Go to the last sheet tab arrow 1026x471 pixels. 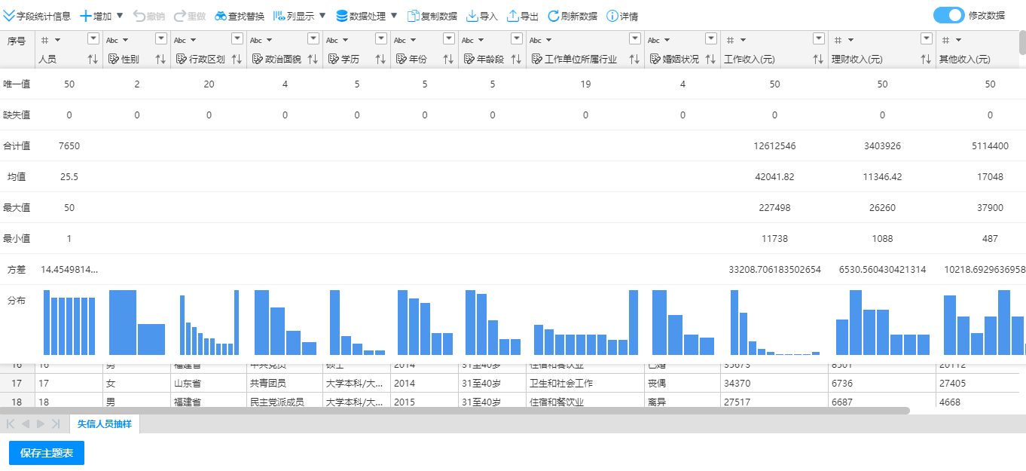click(x=55, y=424)
